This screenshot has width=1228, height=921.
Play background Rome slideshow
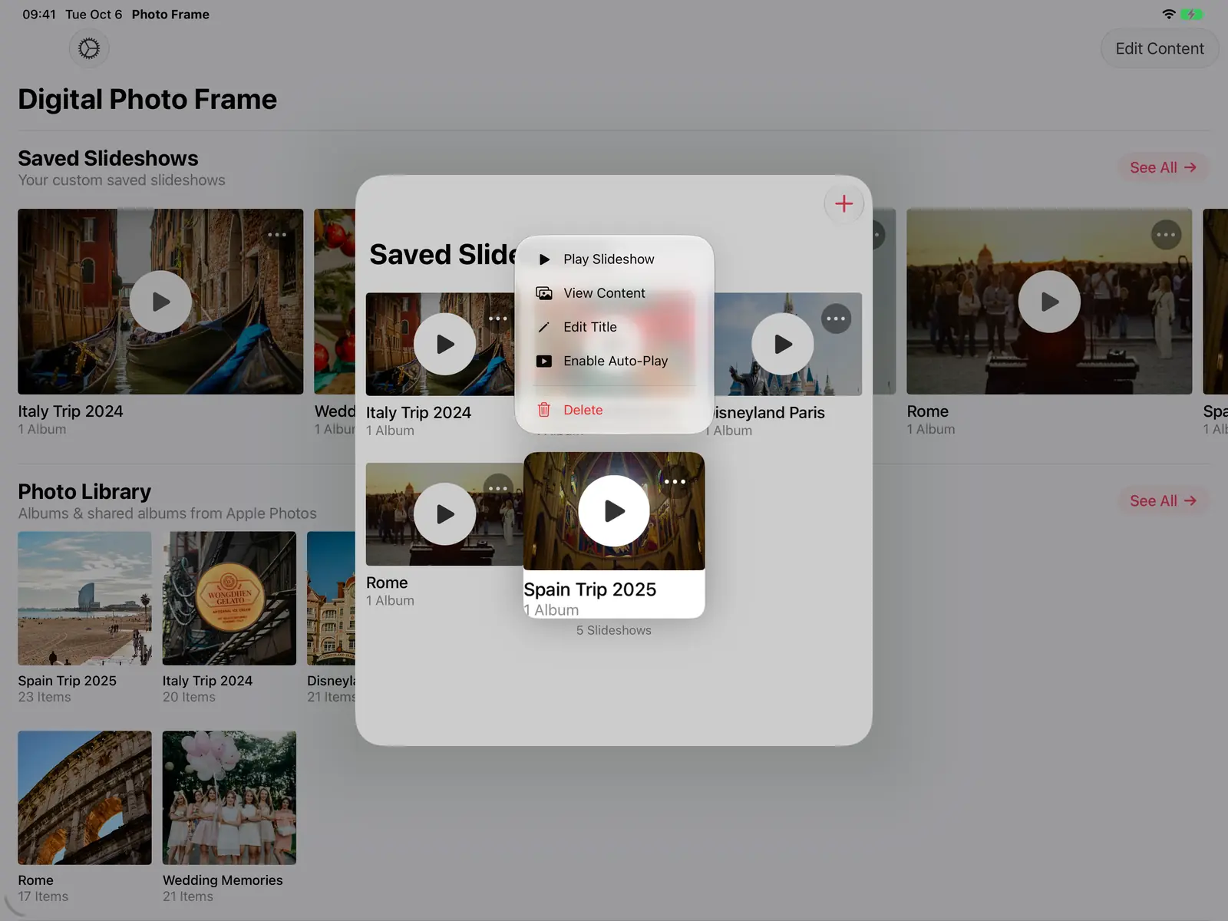point(1049,302)
